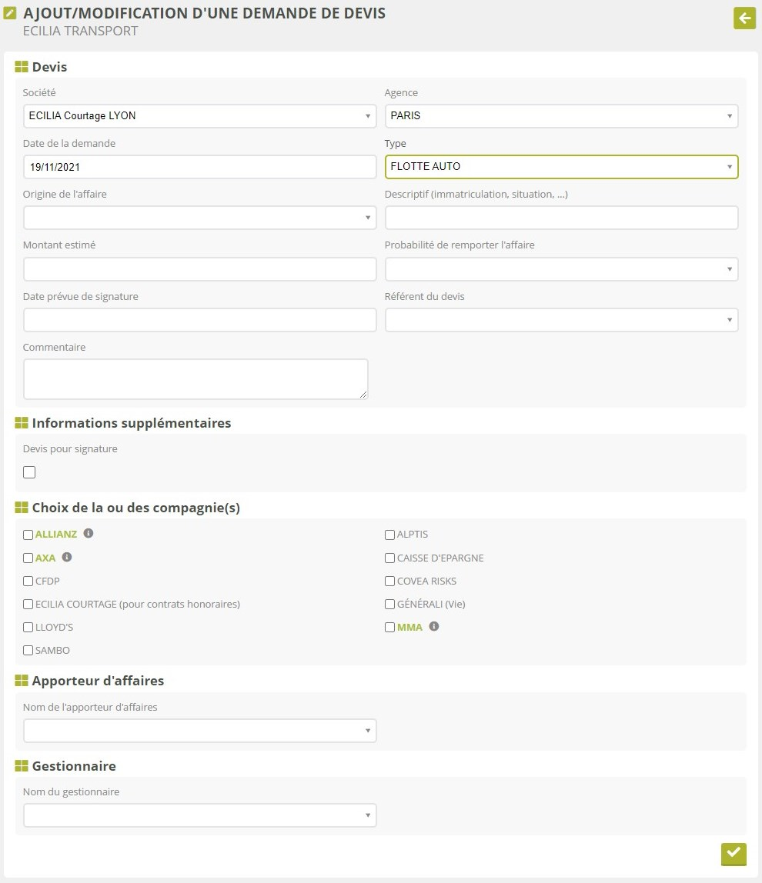The image size is (762, 883).
Task: Click the MMA company name link
Action: pos(409,628)
